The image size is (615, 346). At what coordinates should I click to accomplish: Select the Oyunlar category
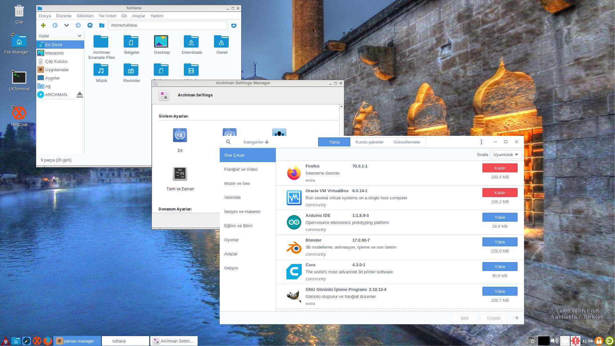click(248, 240)
